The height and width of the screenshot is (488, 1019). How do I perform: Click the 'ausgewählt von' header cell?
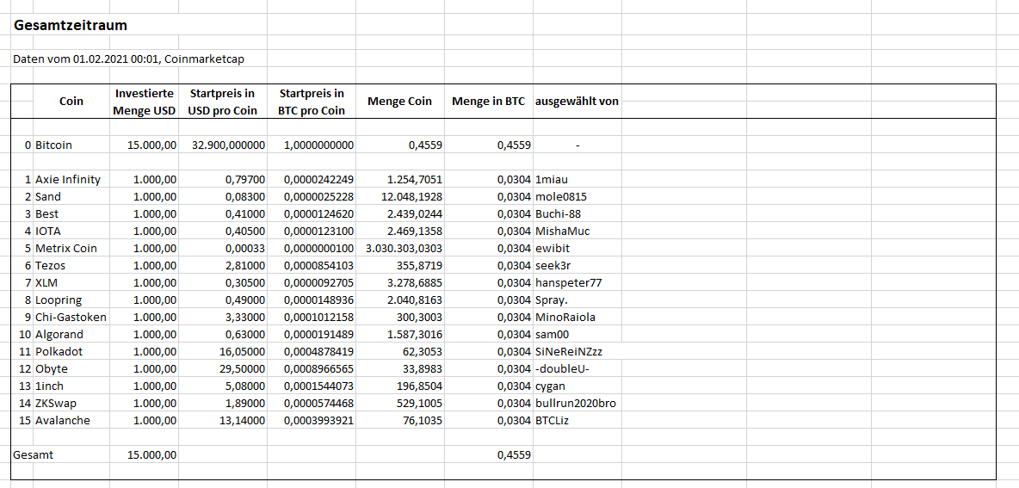pyautogui.click(x=577, y=102)
